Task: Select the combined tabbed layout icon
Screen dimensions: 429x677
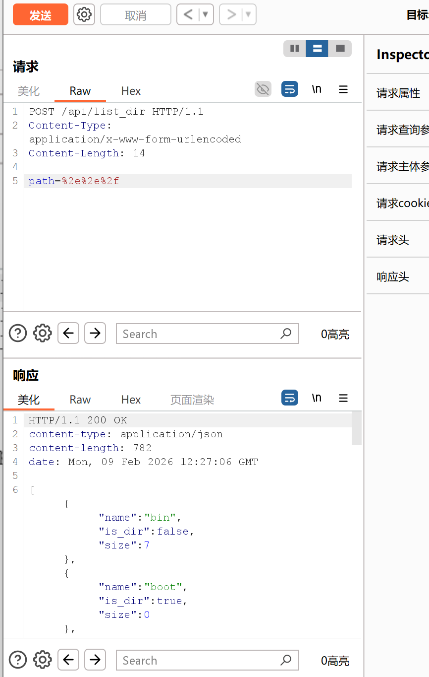Action: pos(340,49)
